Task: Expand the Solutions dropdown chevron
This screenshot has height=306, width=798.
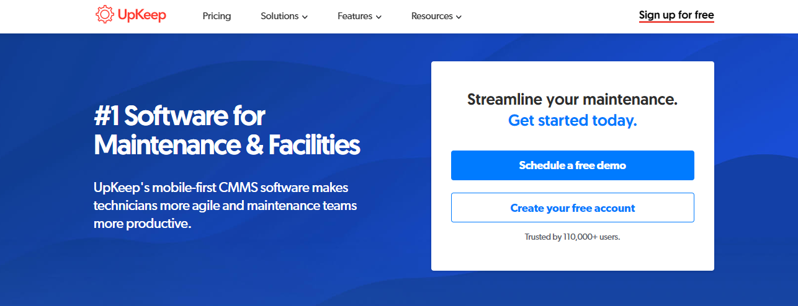Action: click(x=305, y=17)
